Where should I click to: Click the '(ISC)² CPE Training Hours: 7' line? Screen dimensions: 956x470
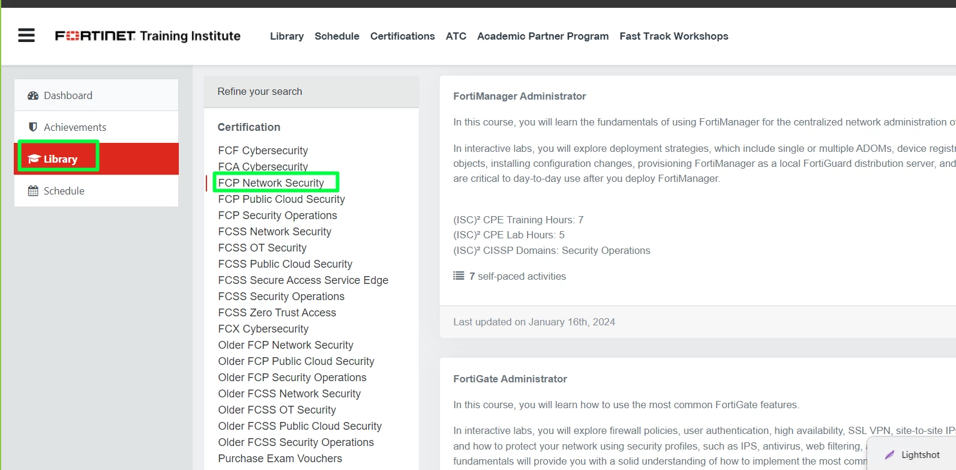(519, 220)
